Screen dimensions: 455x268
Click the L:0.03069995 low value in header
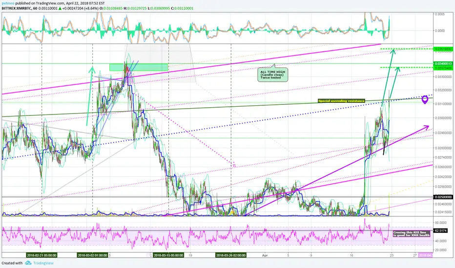point(159,8)
